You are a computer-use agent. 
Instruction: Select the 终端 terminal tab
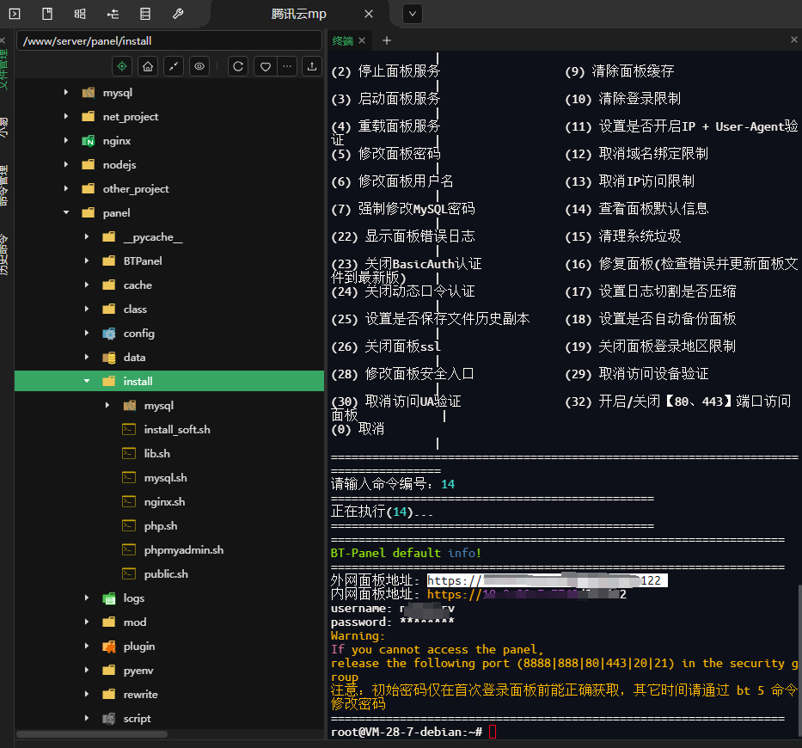343,41
